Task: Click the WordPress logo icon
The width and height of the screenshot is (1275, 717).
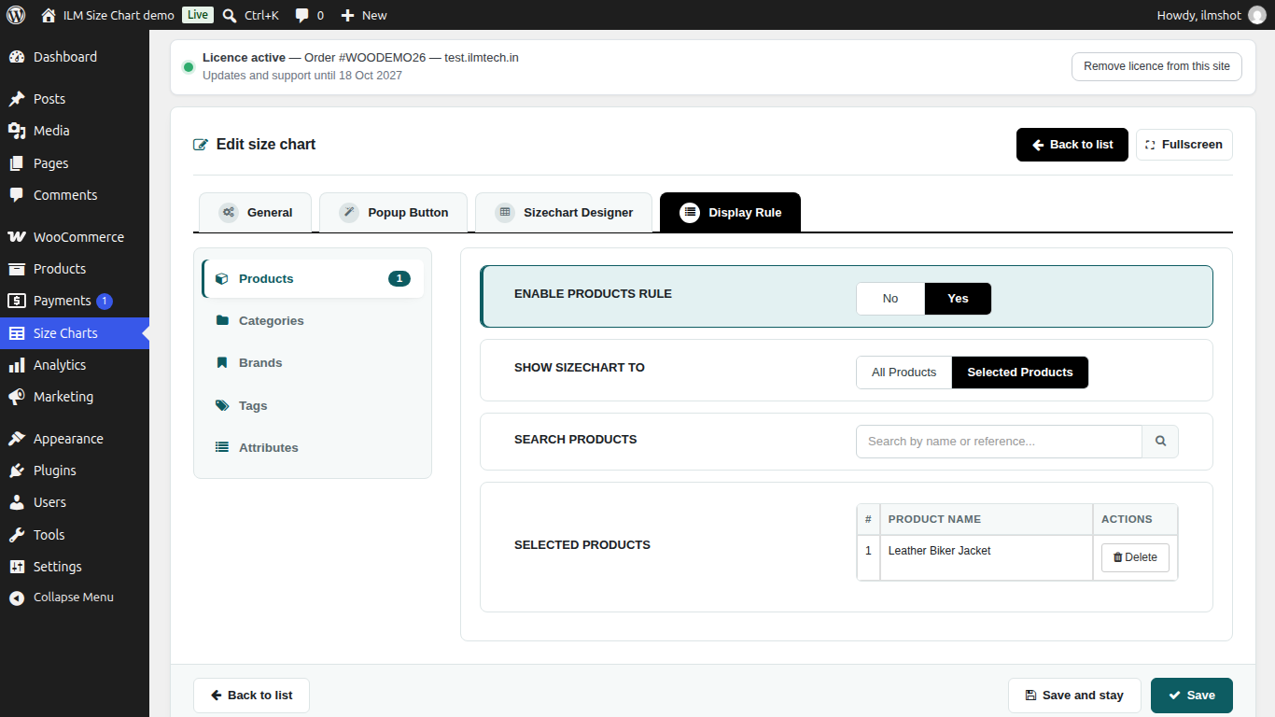Action: tap(16, 15)
